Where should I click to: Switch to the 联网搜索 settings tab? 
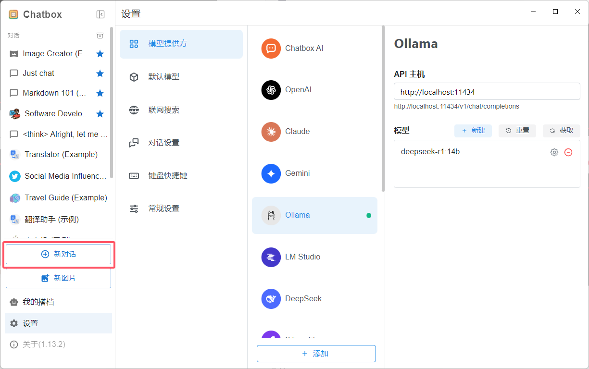(181, 110)
